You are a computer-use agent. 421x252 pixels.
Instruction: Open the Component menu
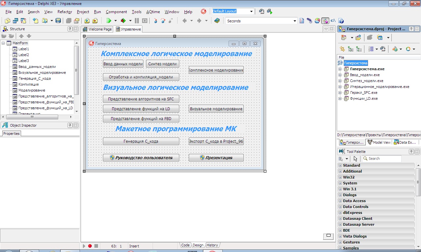116,12
